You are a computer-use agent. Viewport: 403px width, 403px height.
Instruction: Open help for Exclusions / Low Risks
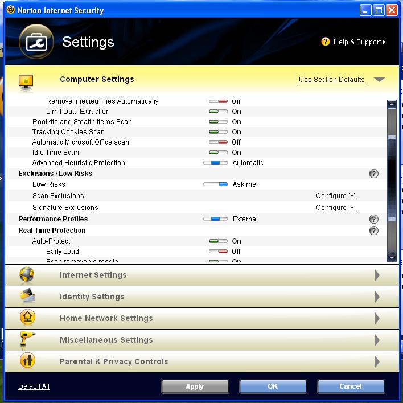coord(374,174)
